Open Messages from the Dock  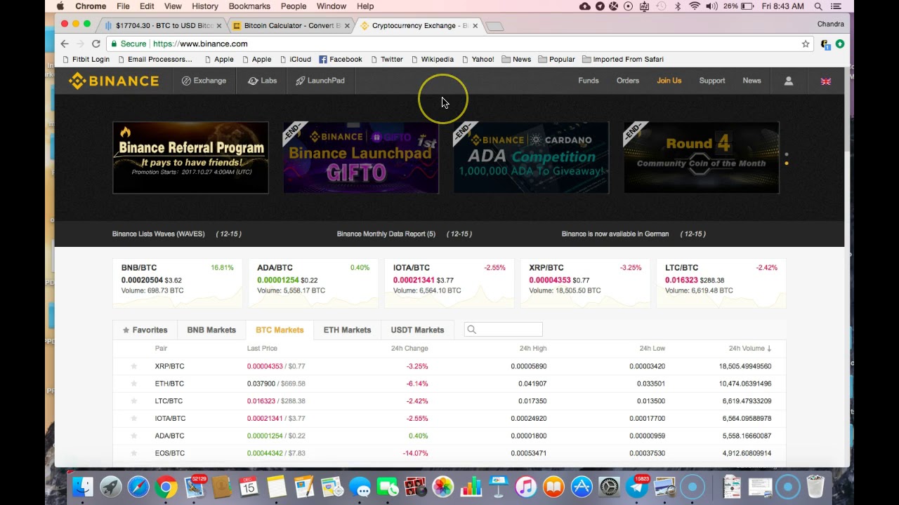(360, 486)
